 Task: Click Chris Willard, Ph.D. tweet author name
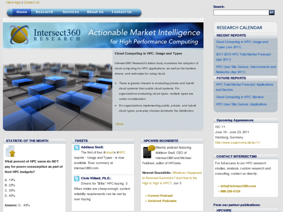(96, 178)
